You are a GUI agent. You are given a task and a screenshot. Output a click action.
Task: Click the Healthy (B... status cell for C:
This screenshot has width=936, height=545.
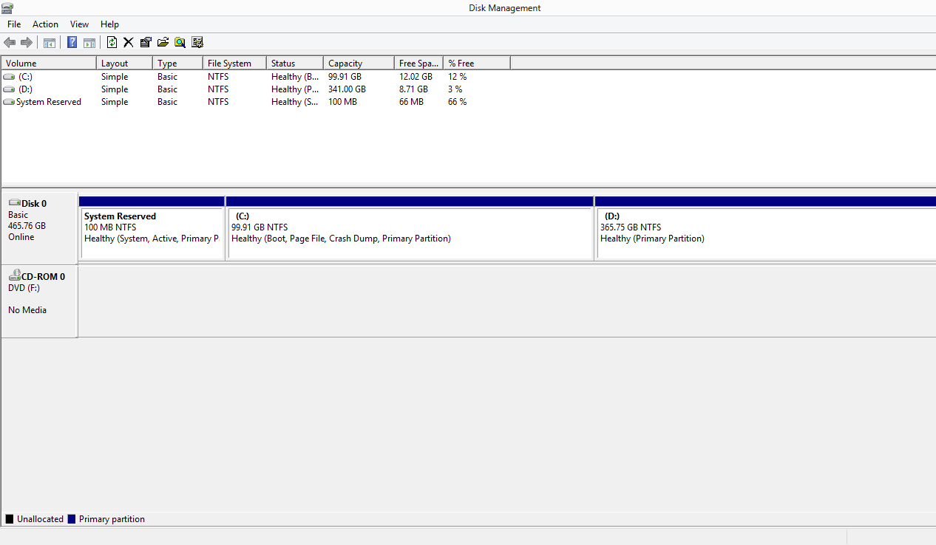pos(295,77)
